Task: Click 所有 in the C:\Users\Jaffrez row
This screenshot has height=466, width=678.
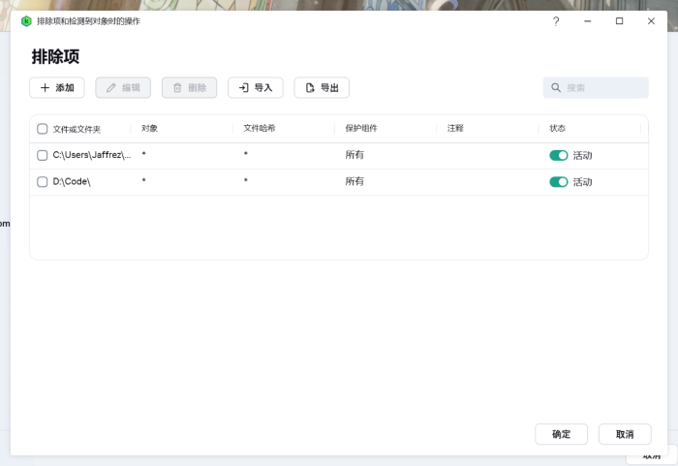Action: click(354, 155)
